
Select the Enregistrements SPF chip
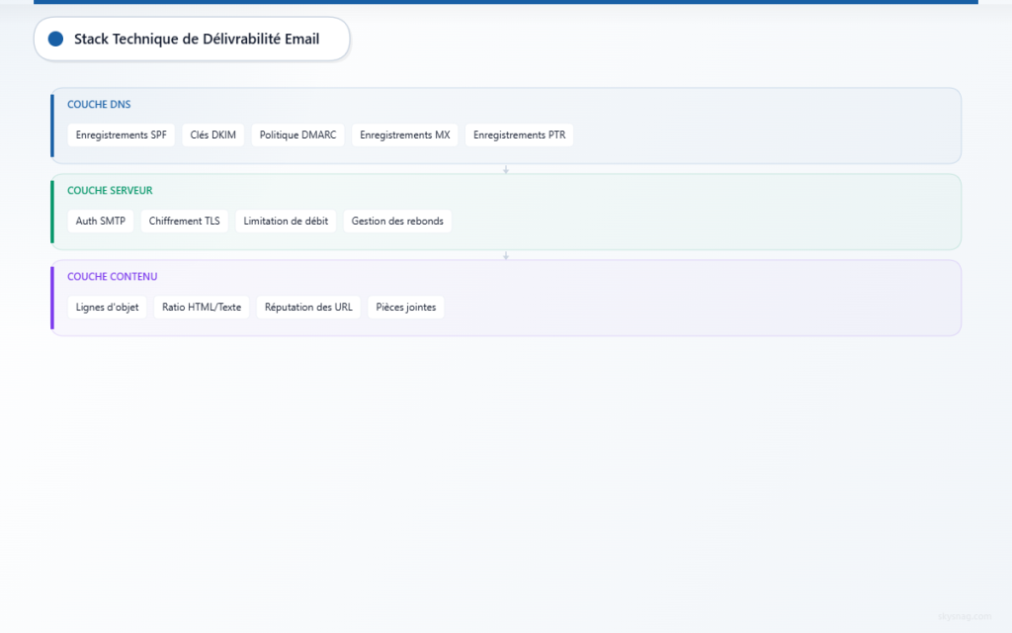[121, 135]
